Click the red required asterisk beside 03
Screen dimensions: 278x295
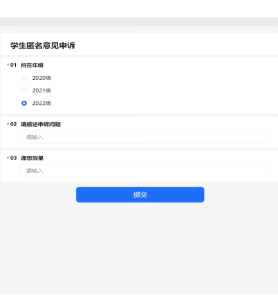point(8,158)
